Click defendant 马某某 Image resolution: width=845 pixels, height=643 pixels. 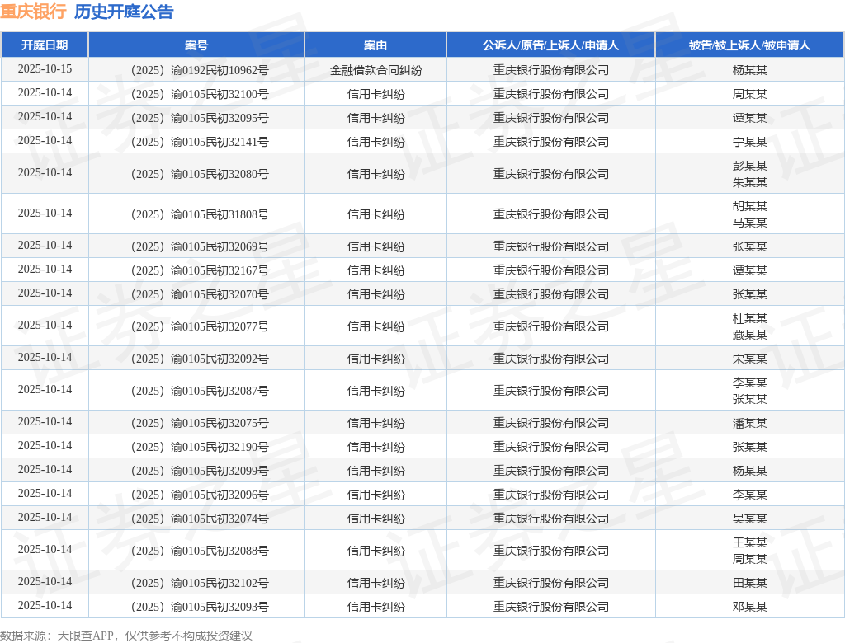click(749, 223)
